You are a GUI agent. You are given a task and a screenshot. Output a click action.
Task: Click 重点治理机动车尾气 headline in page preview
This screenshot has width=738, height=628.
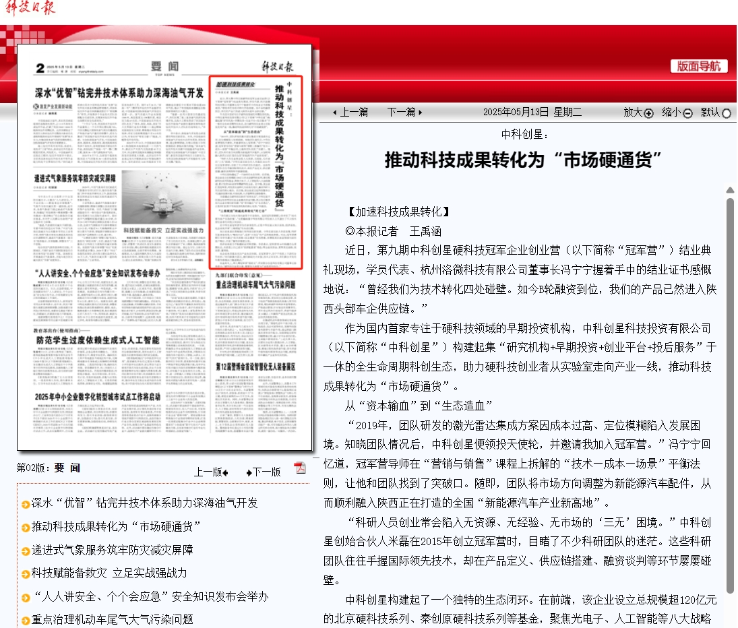[x=255, y=285]
